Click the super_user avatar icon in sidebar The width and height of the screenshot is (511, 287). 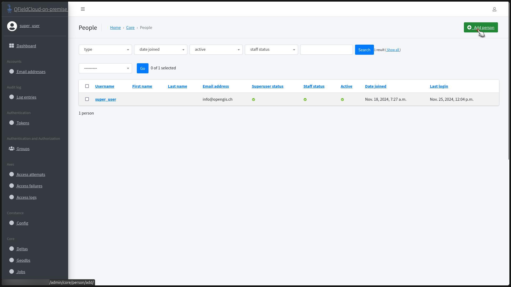[12, 26]
